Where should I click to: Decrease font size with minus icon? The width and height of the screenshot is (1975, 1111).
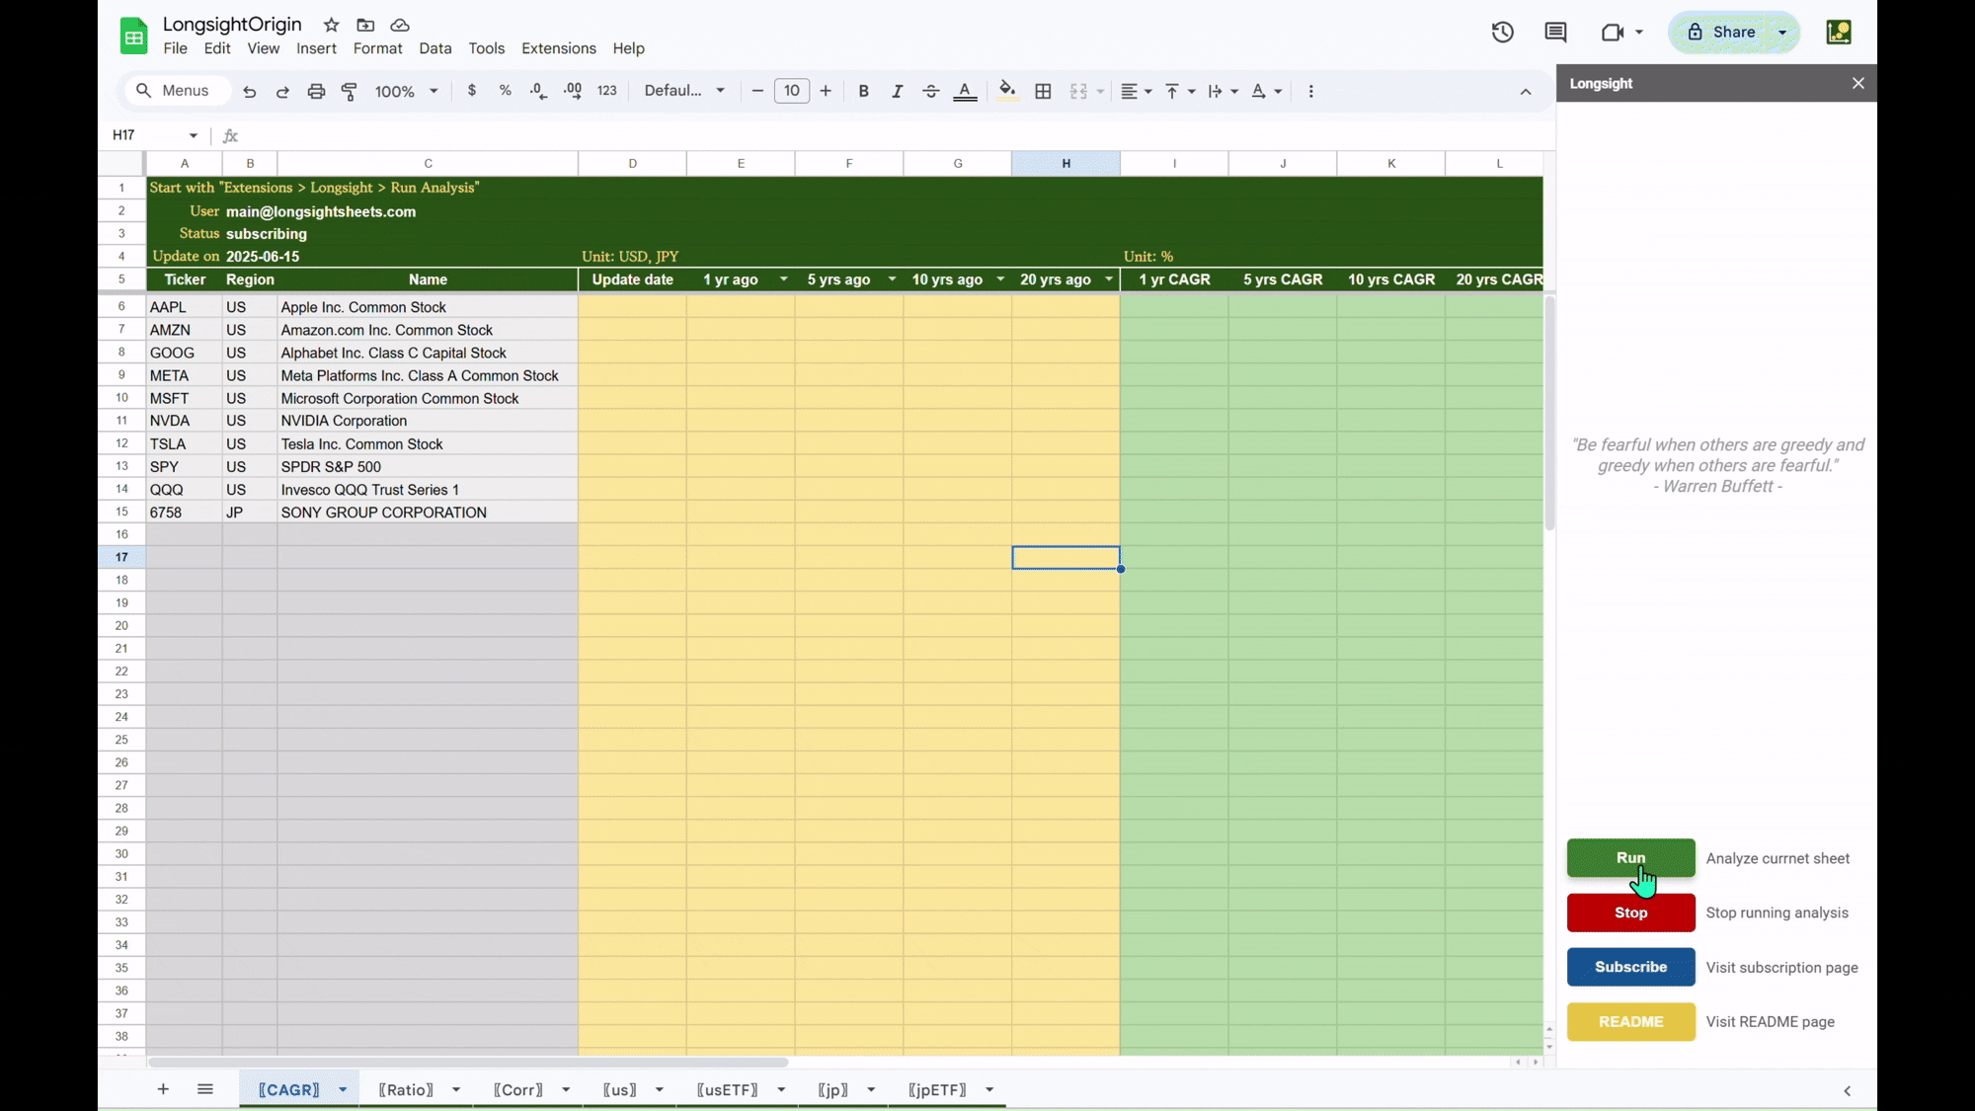click(757, 91)
